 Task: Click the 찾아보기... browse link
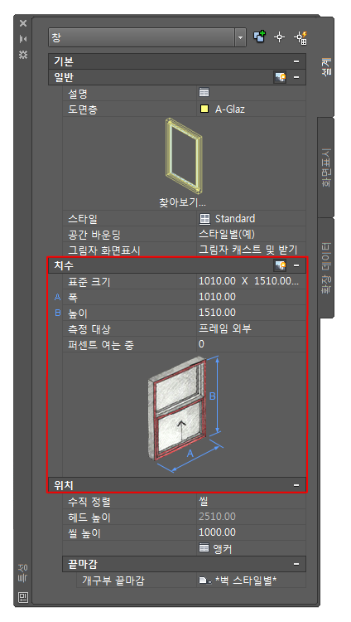pos(182,202)
